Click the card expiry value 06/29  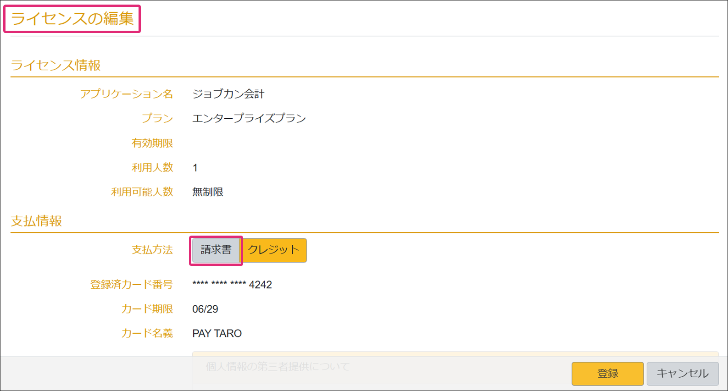[205, 309]
